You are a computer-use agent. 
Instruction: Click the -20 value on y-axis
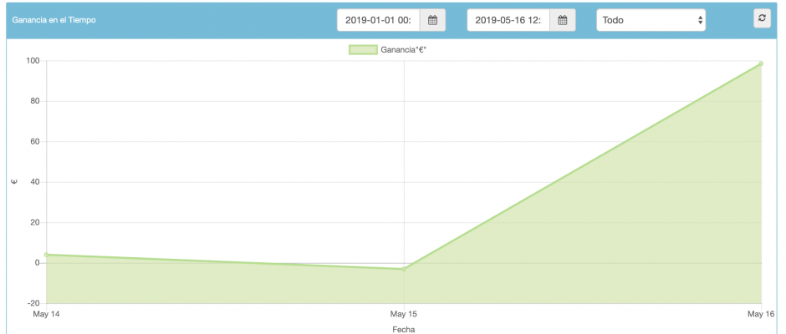tap(34, 303)
